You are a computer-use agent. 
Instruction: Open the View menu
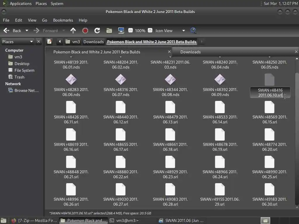32,20
